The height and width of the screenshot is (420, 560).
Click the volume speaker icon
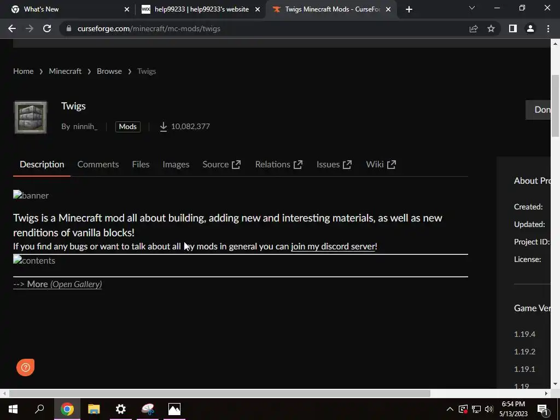(489, 409)
